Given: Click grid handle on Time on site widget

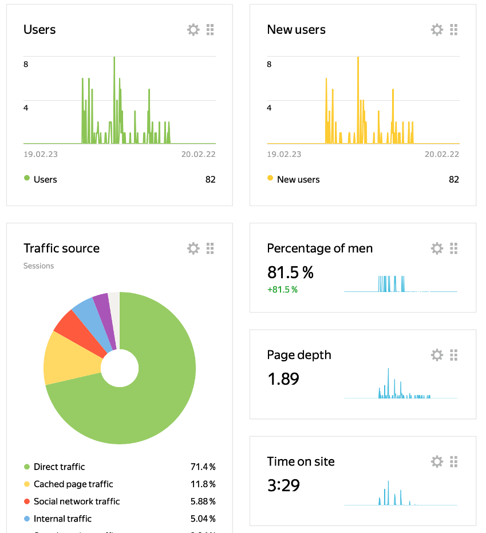Looking at the screenshot, I should (x=454, y=461).
